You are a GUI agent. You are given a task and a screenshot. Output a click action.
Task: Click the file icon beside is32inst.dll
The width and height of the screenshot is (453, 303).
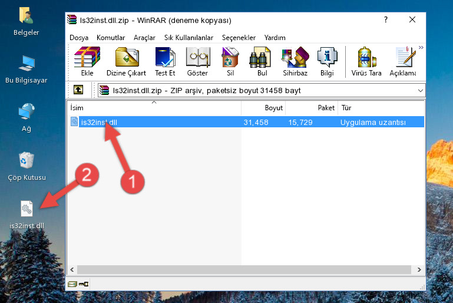(74, 121)
